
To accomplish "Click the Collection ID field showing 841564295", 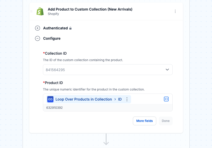I will [x=108, y=70].
